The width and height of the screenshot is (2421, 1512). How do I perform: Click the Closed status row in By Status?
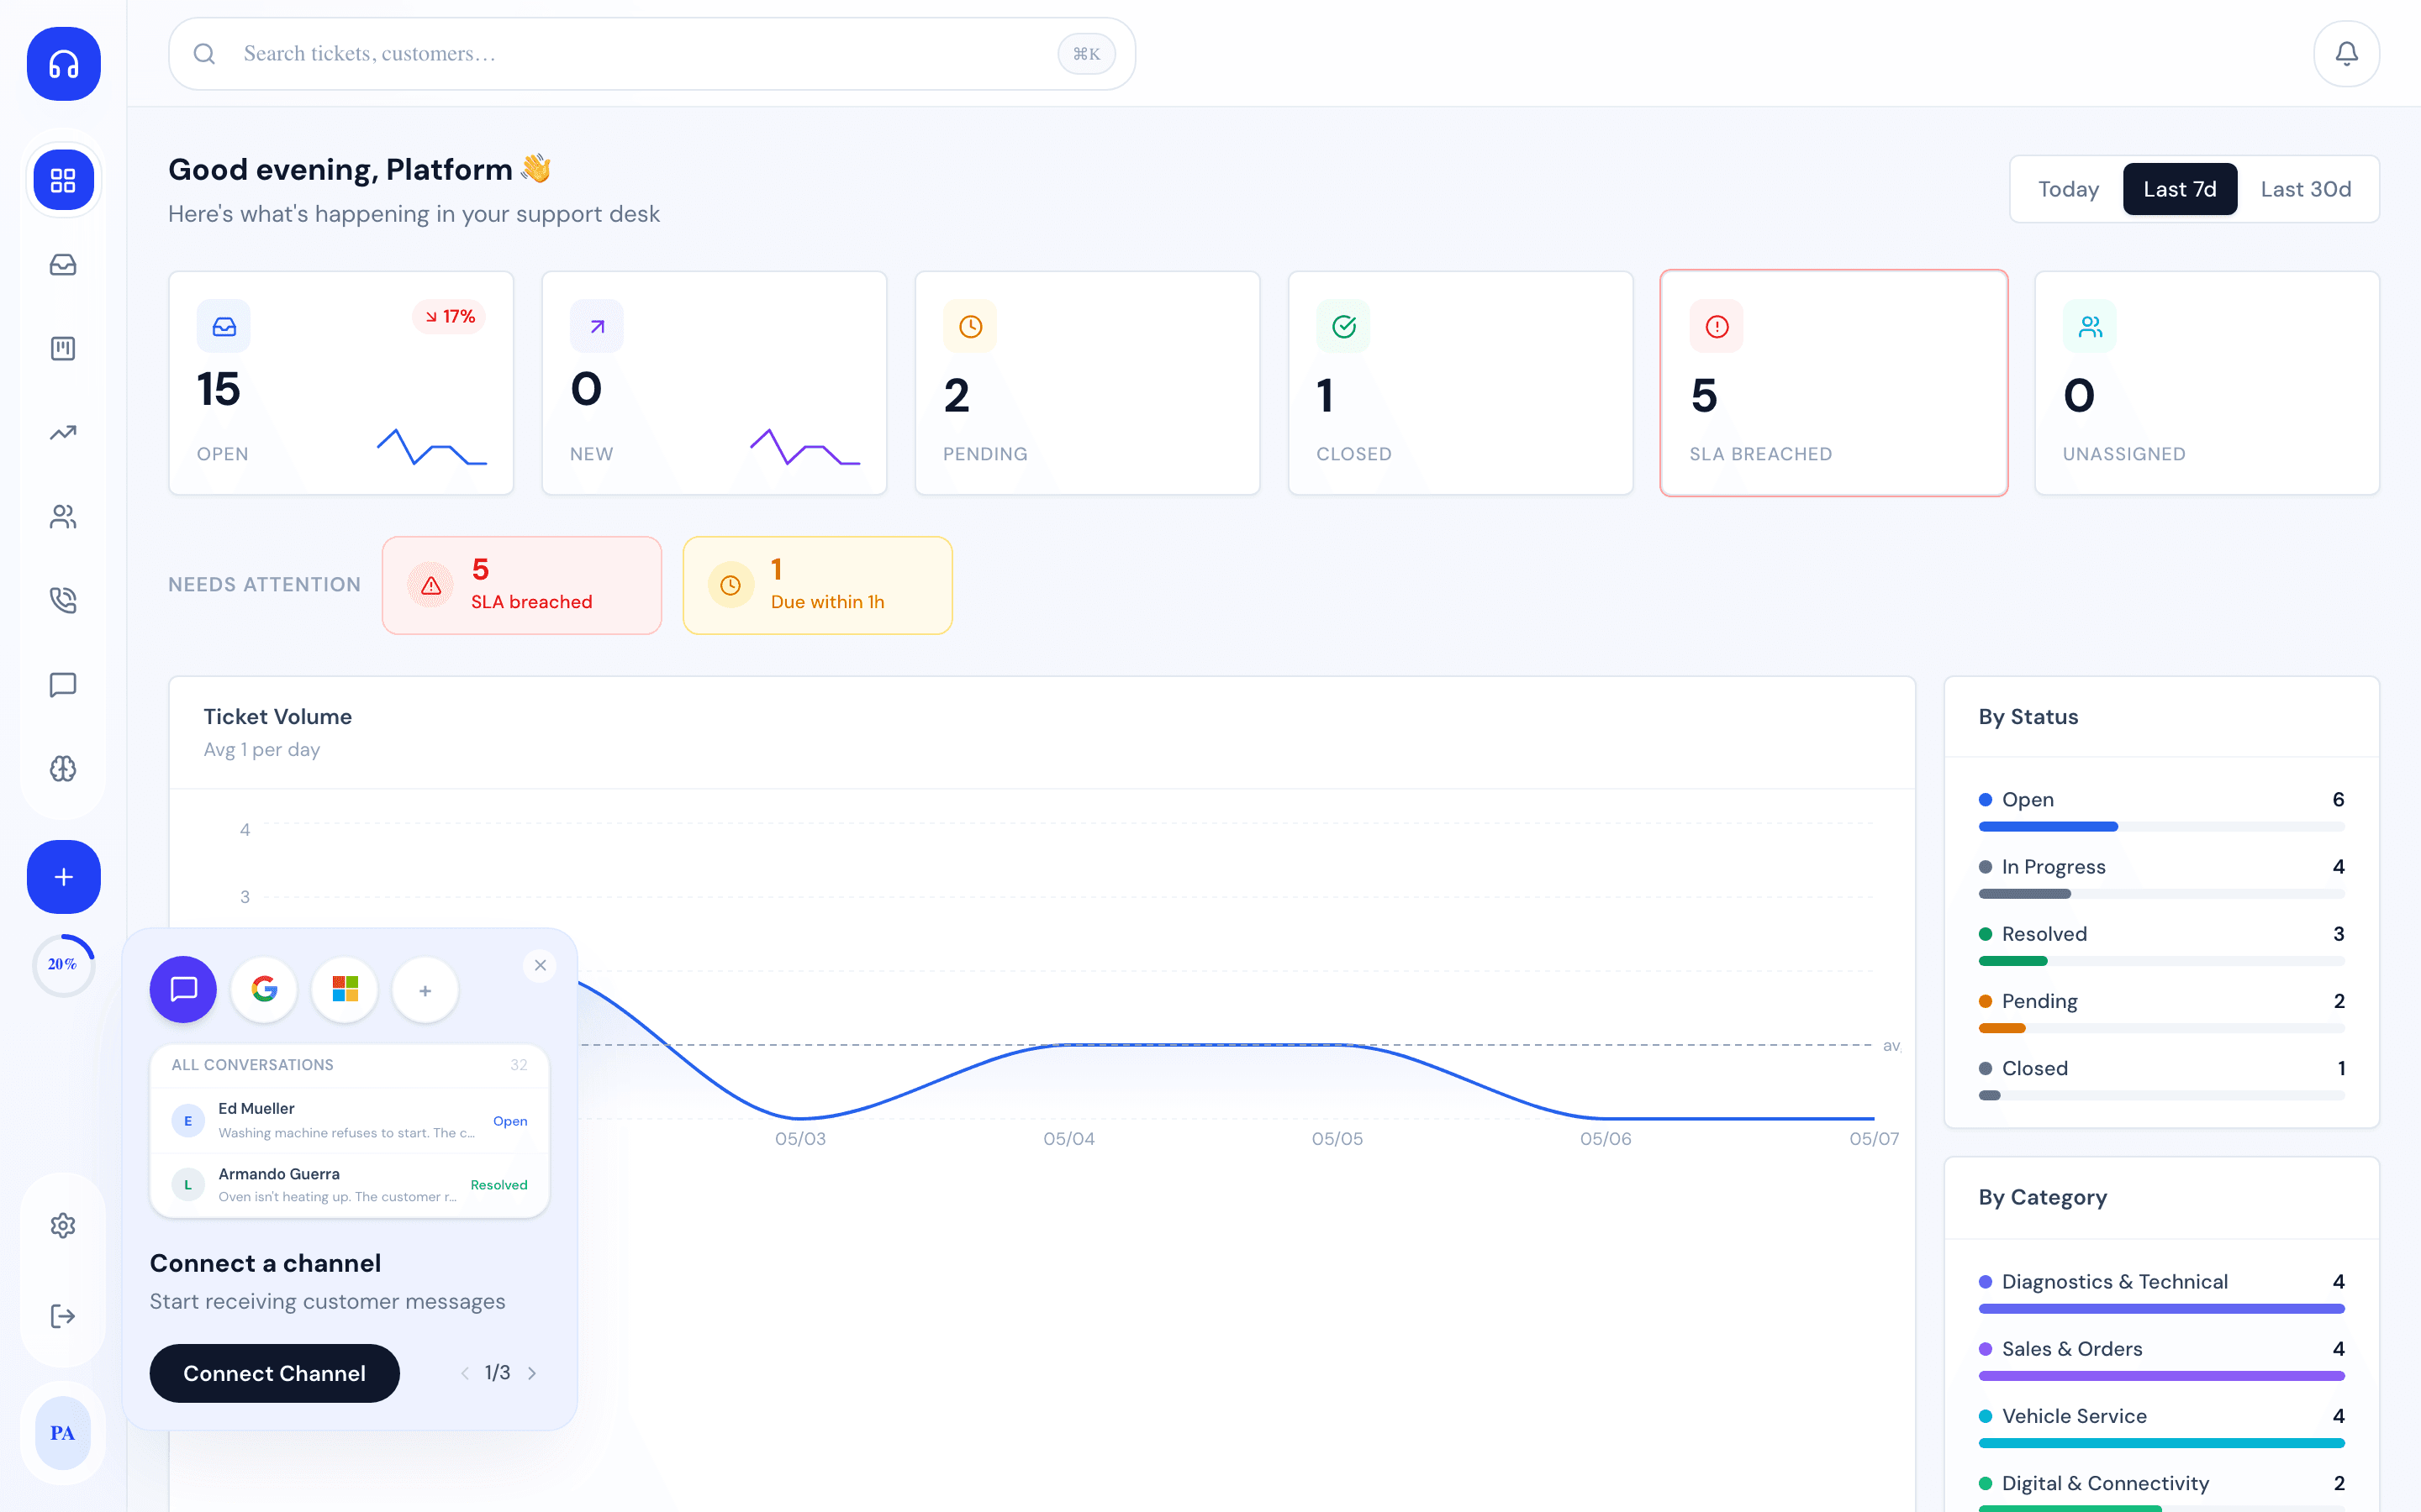tap(2161, 1079)
